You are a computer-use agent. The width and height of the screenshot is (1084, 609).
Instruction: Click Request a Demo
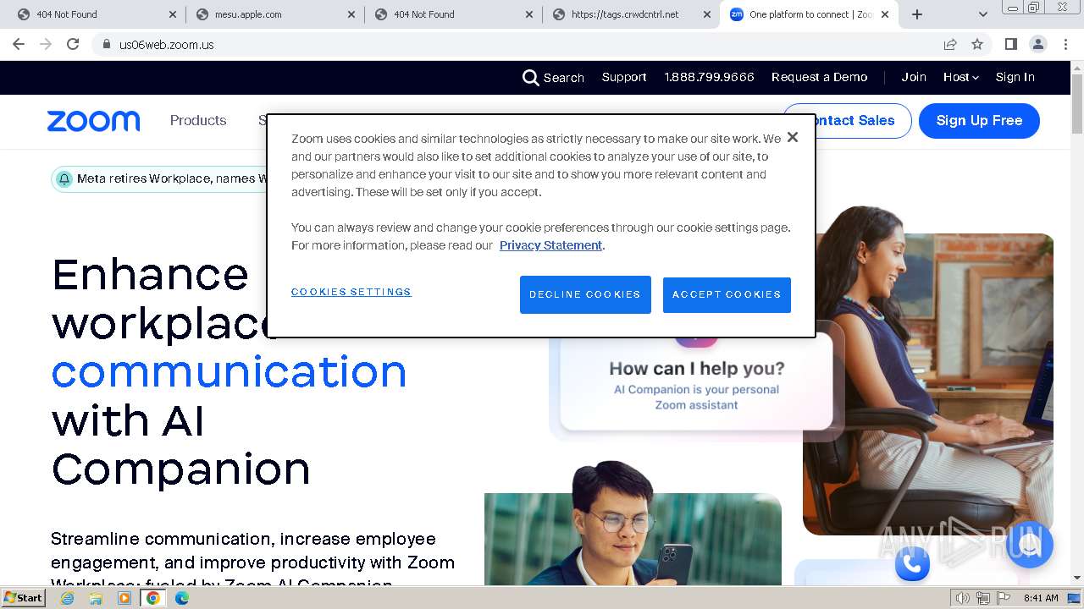[819, 77]
